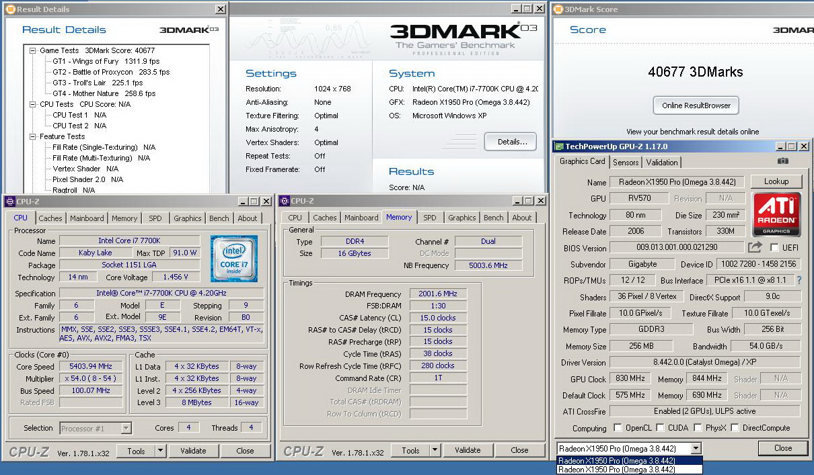The height and width of the screenshot is (475, 814).
Task: Toggle the UEFI checkbox in GPU-Z
Action: pyautogui.click(x=774, y=247)
